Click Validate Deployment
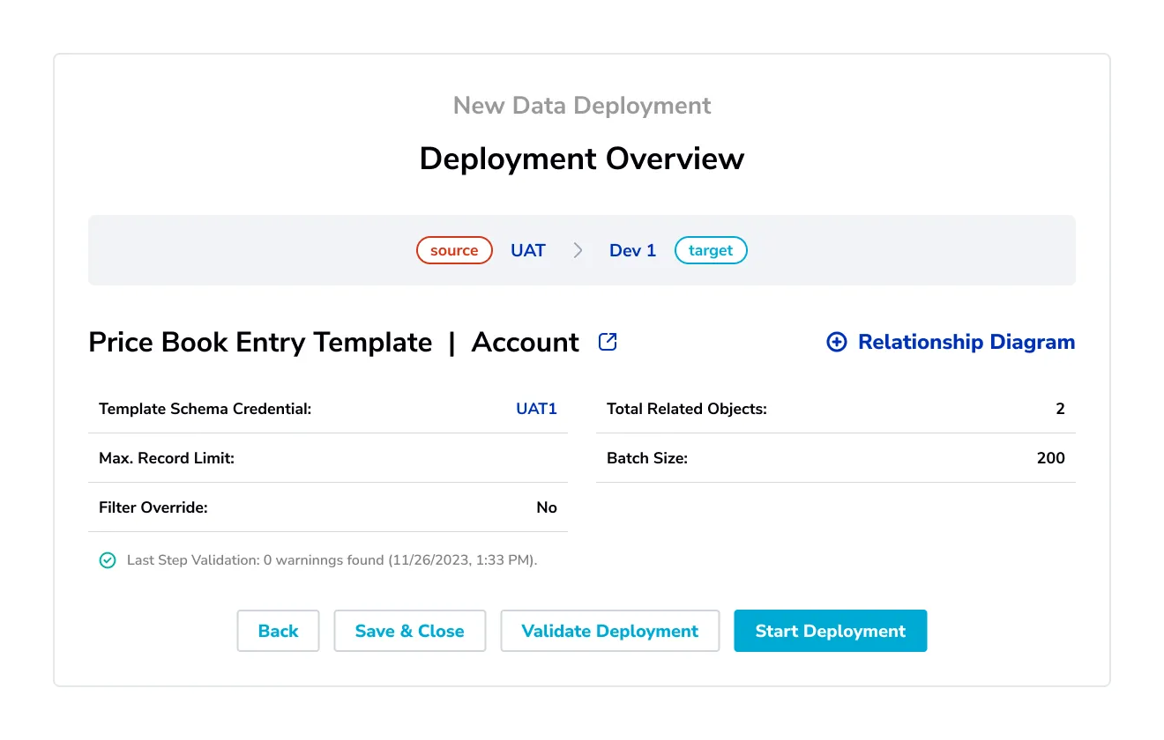 point(609,631)
